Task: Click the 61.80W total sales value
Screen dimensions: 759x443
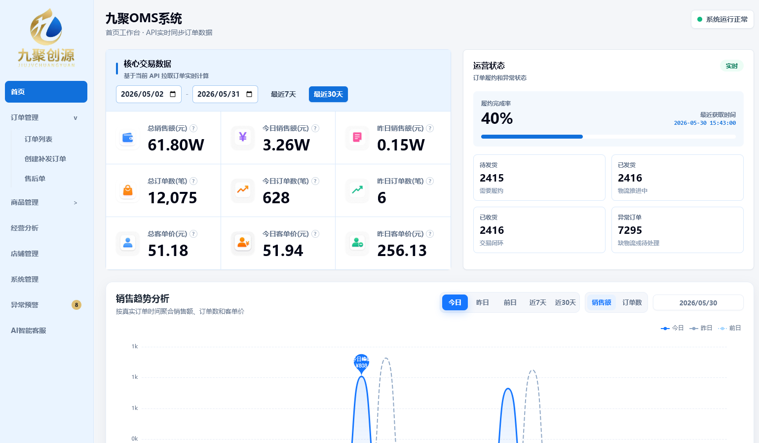Action: tap(176, 145)
